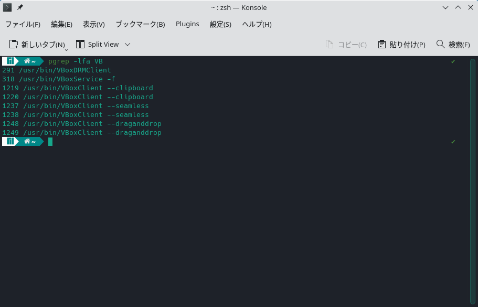Open the 設定(S) menu

[x=221, y=24]
